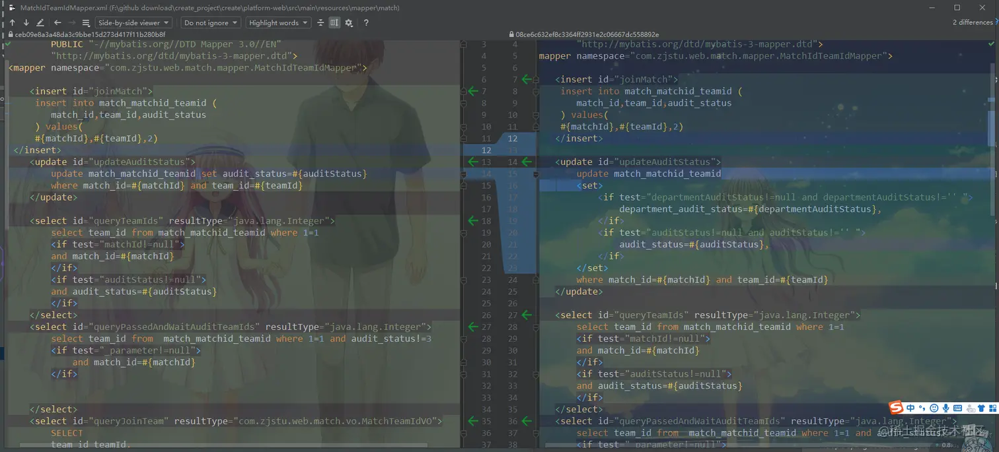This screenshot has height=452, width=999.
Task: Toggle Sogou punctuation mode icon
Action: 922,408
